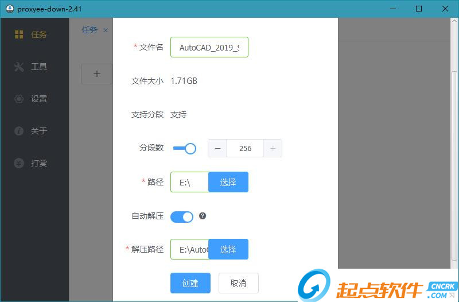Click the vertical scrollbar on the right

[x=454, y=165]
